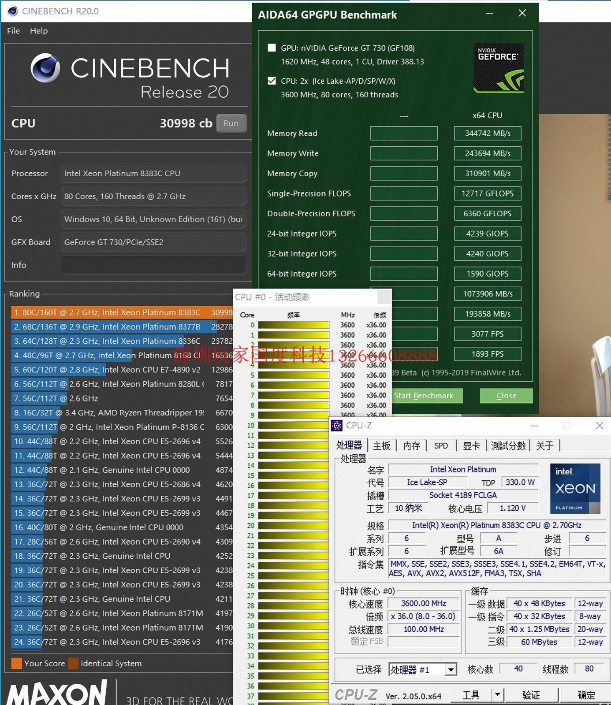Screen dimensions: 611x705
Task: Open the processor selection dropdown in CPU-Z
Action: (x=450, y=670)
